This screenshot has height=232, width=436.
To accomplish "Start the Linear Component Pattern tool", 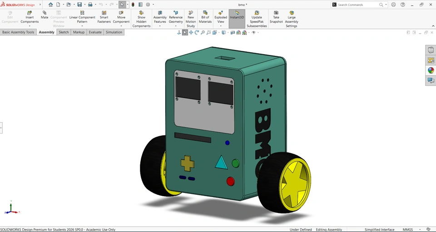I will (x=82, y=17).
